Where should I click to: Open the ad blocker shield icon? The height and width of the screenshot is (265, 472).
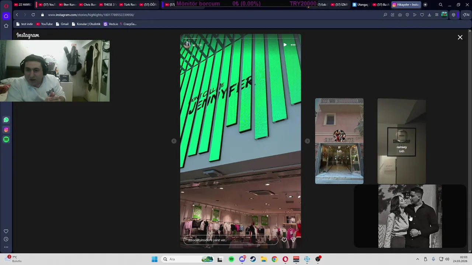[x=407, y=15]
